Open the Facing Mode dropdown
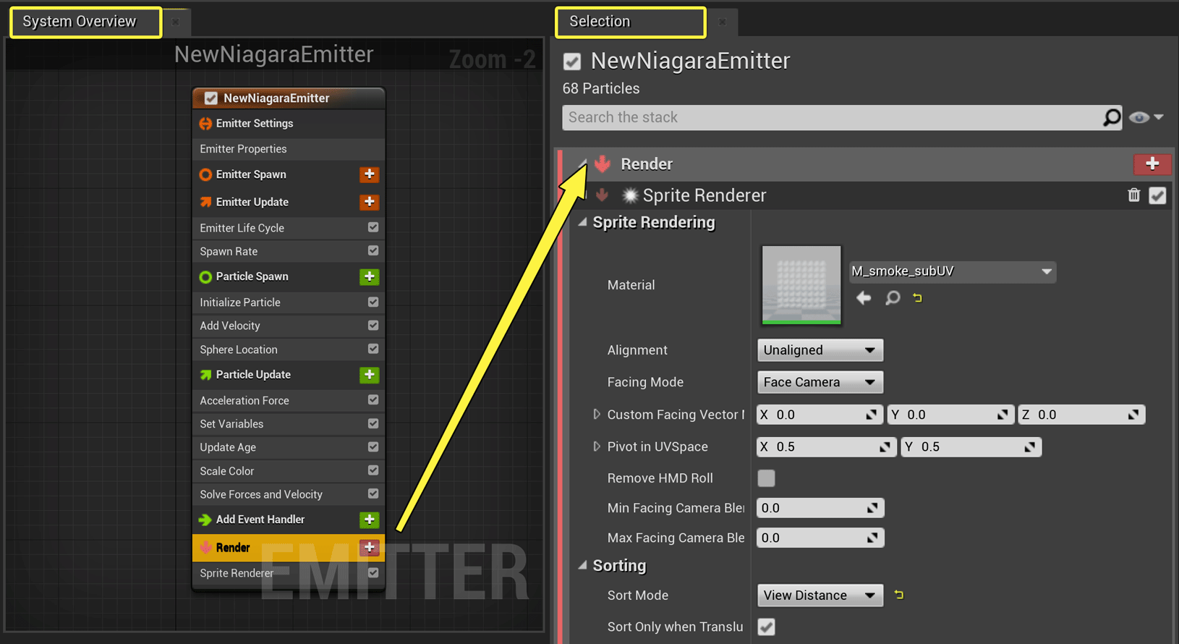Image resolution: width=1179 pixels, height=644 pixels. pos(820,382)
